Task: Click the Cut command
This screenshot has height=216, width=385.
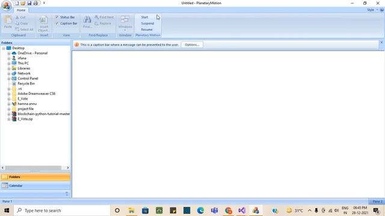Action: tap(20, 17)
